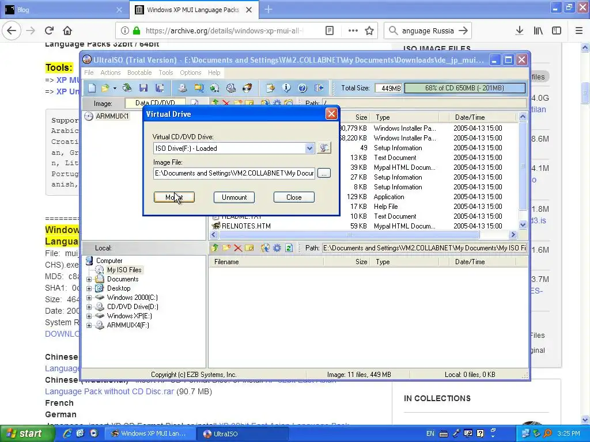Screen dimensions: 590x442
Task: Click the Mount to Virtual Drive toolbar icon
Action: (x=231, y=88)
